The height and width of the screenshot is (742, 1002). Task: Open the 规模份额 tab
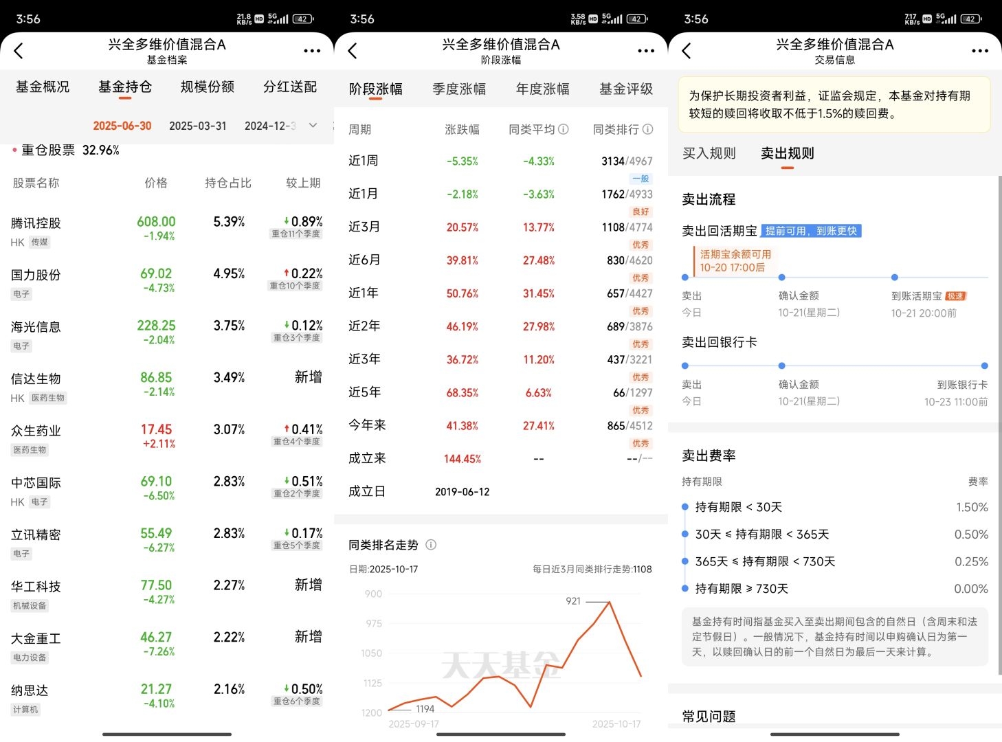coord(208,87)
